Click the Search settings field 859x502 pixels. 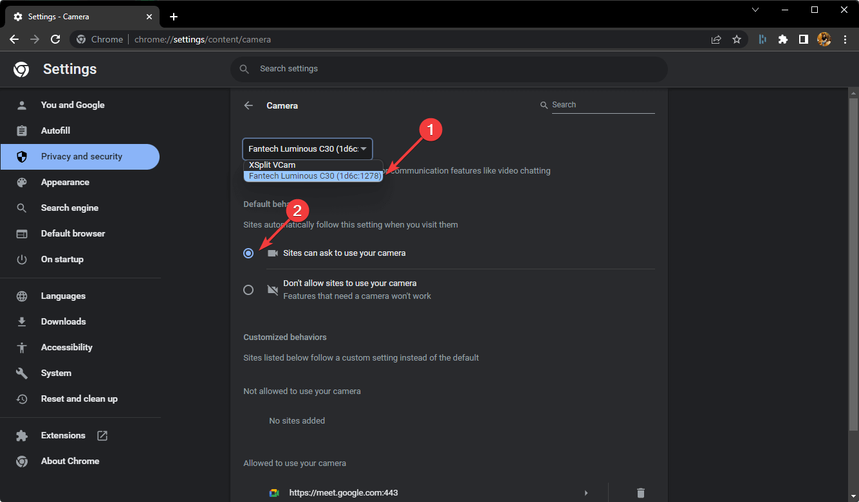(448, 69)
